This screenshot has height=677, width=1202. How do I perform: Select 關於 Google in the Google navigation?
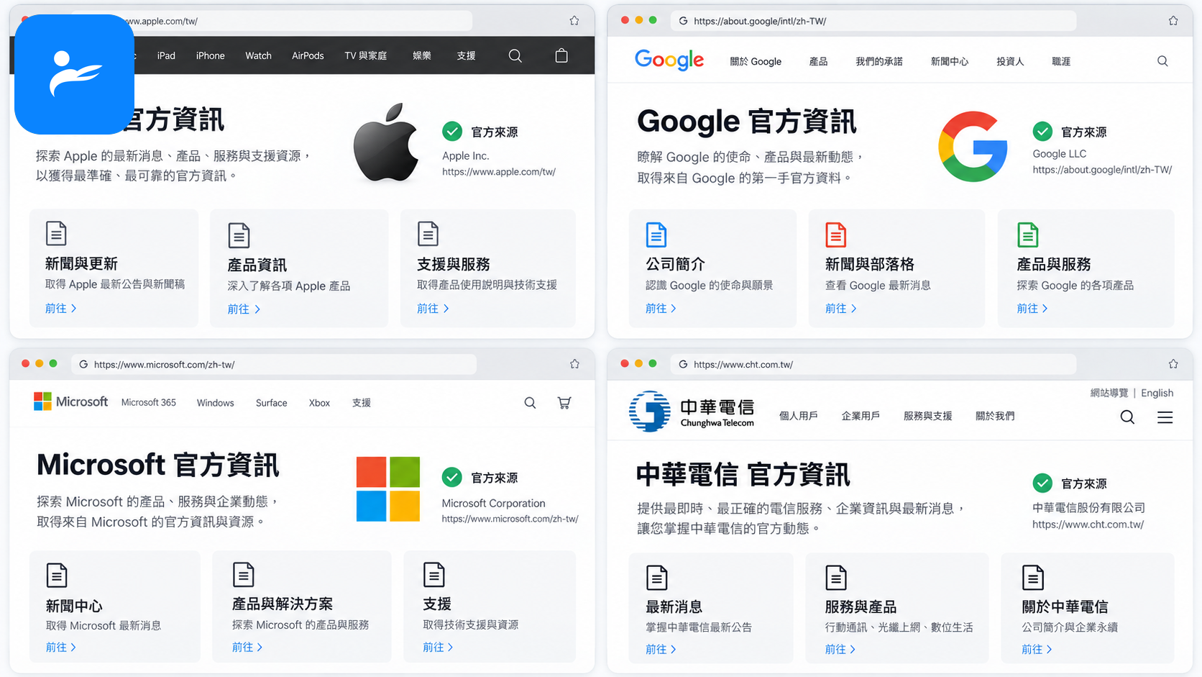[x=756, y=61]
